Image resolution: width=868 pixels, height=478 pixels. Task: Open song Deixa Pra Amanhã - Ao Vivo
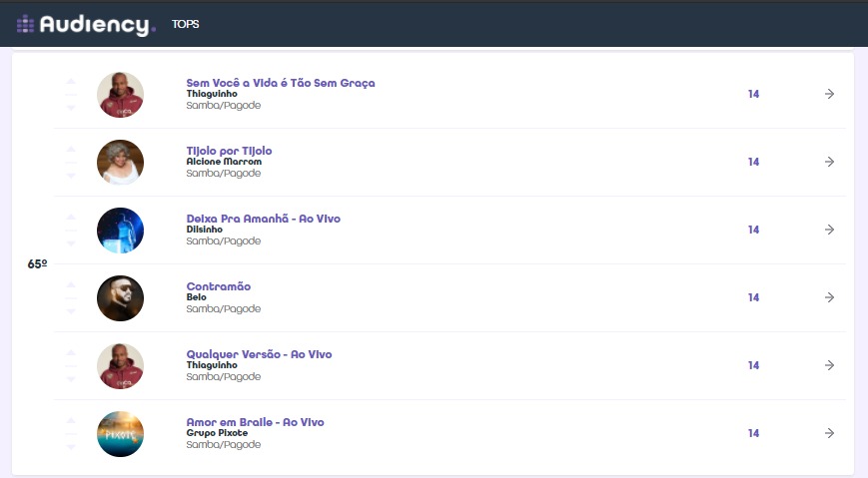coord(264,219)
